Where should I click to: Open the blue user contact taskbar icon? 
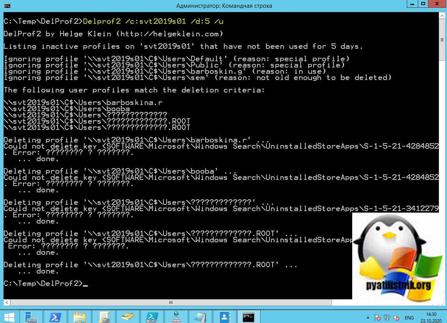tap(224, 317)
